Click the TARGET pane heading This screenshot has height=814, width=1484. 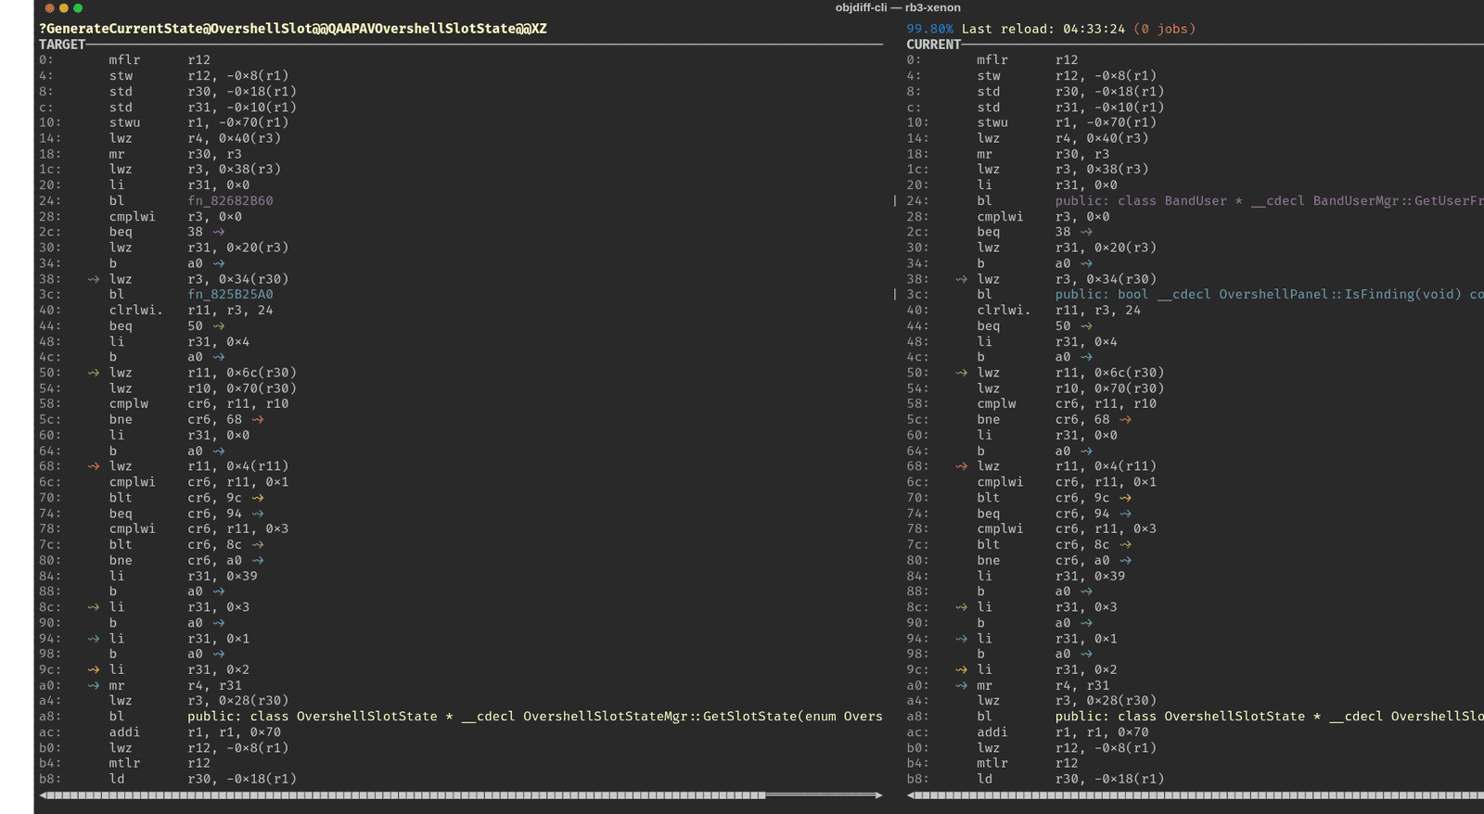[x=62, y=45]
